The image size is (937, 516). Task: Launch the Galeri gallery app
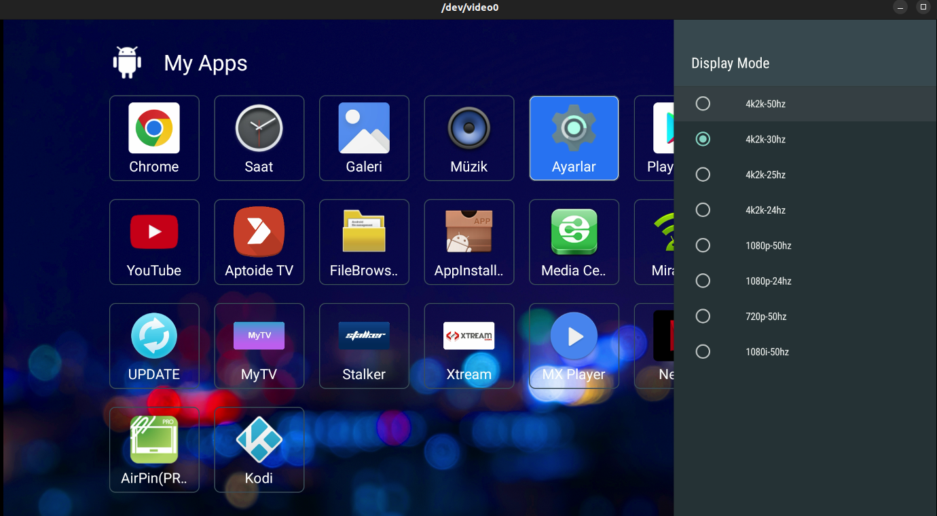pyautogui.click(x=364, y=138)
